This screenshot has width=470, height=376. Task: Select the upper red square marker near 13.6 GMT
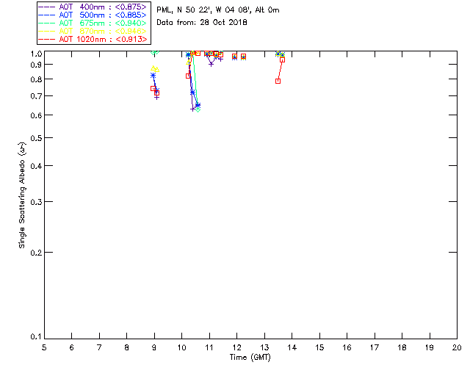click(282, 60)
